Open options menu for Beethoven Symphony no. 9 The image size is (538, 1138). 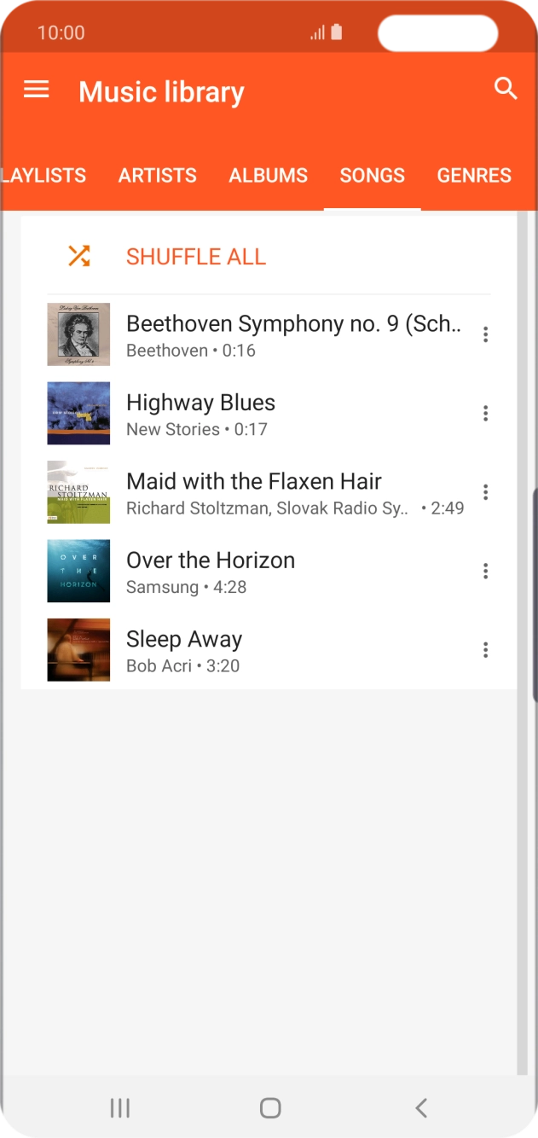click(x=485, y=334)
